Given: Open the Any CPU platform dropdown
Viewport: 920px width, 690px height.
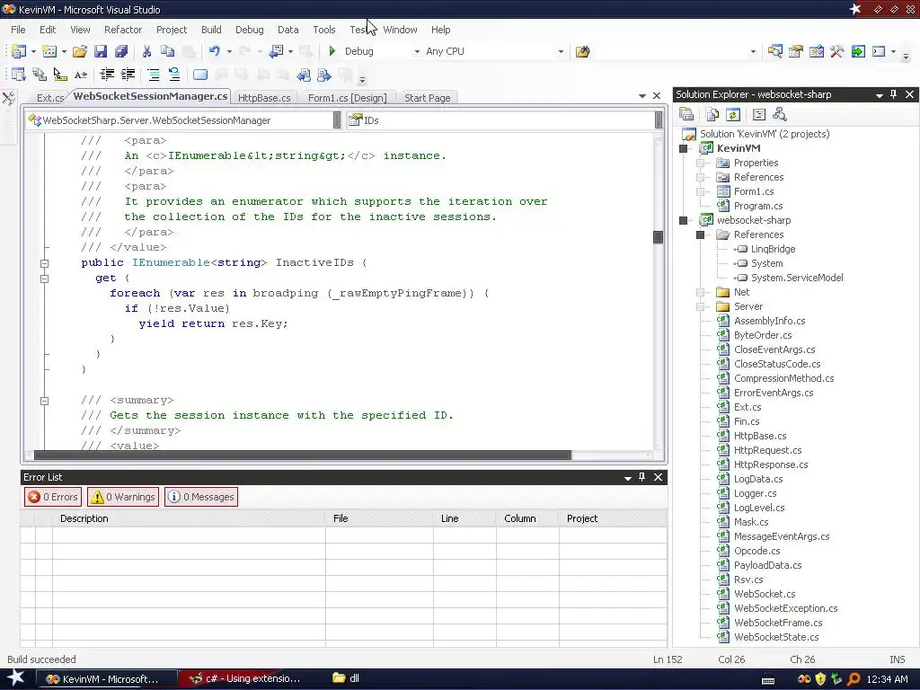Looking at the screenshot, I should [561, 51].
